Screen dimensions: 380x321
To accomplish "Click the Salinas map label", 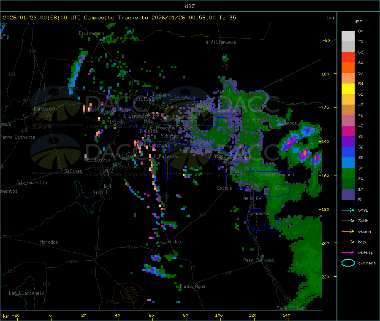I will [x=73, y=171].
